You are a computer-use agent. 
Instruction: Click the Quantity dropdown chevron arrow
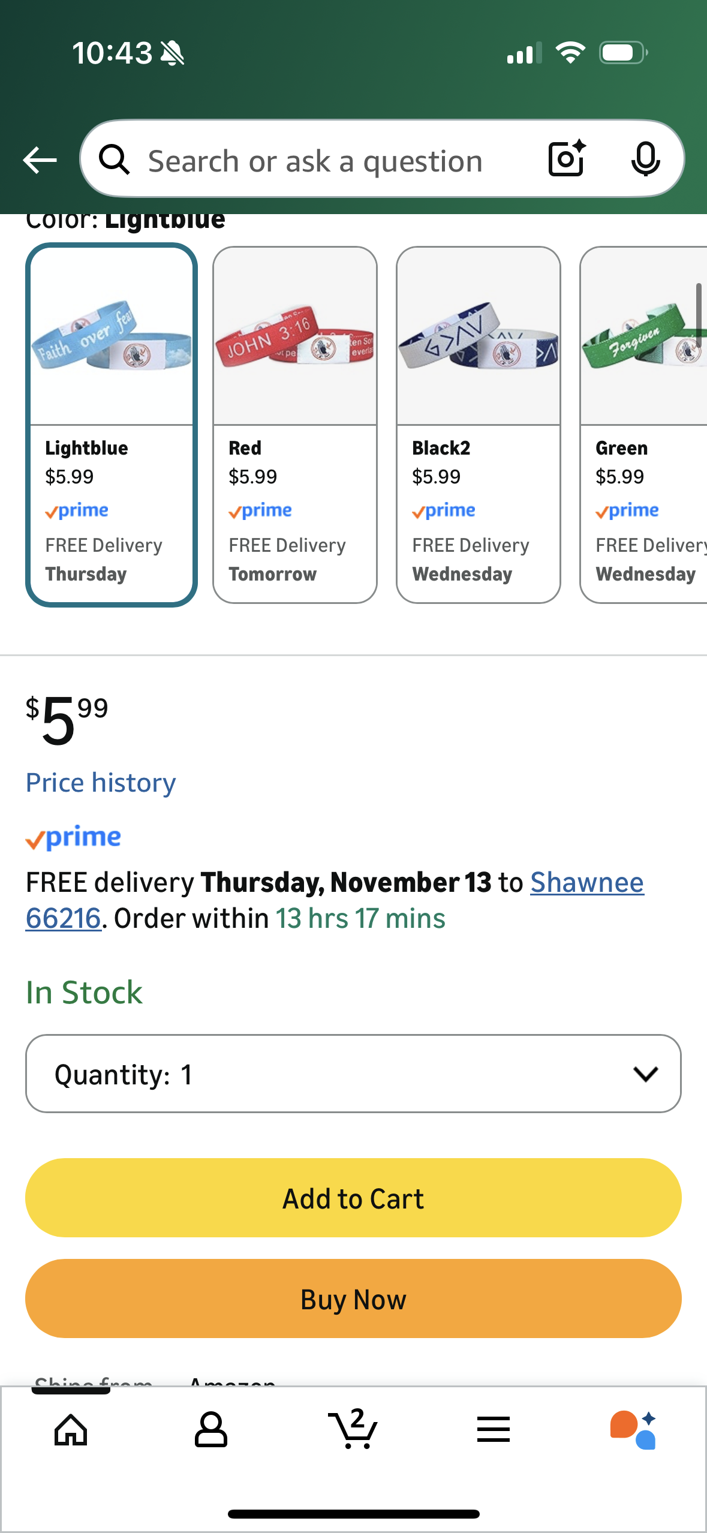pos(645,1074)
